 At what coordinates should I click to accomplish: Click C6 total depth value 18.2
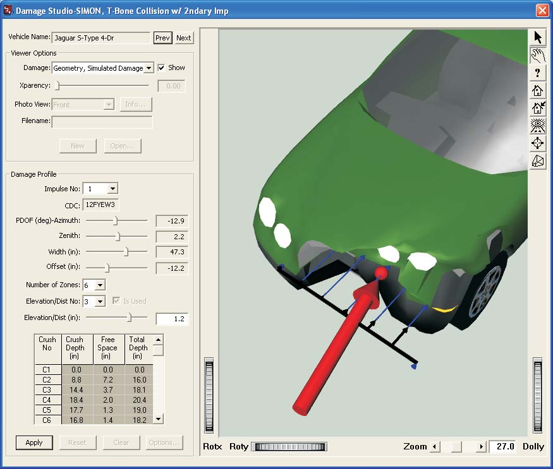click(x=139, y=420)
